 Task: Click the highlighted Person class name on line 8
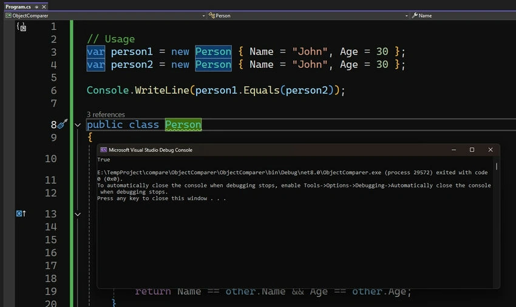tap(183, 125)
